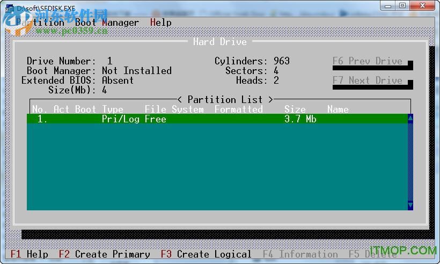Click the Type column header
The height and width of the screenshot is (264, 440).
(x=113, y=109)
